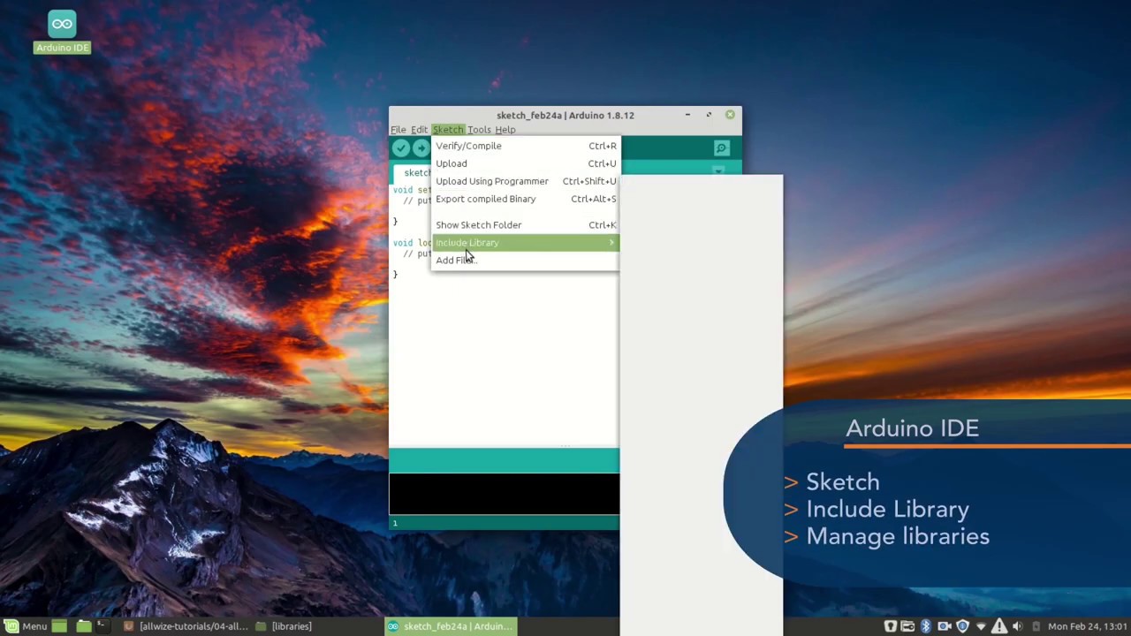Screen dimensions: 1131x636
Task: Select Export compiled Binary
Action: tap(526, 199)
